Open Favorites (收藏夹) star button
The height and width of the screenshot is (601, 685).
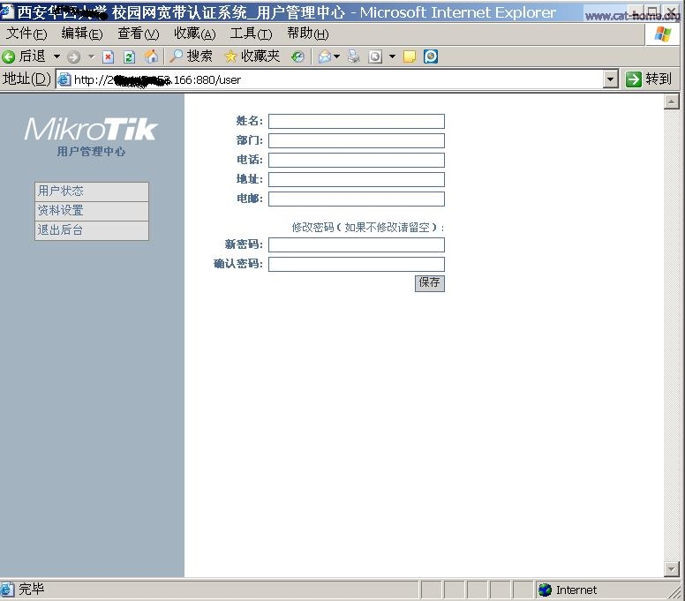(252, 56)
